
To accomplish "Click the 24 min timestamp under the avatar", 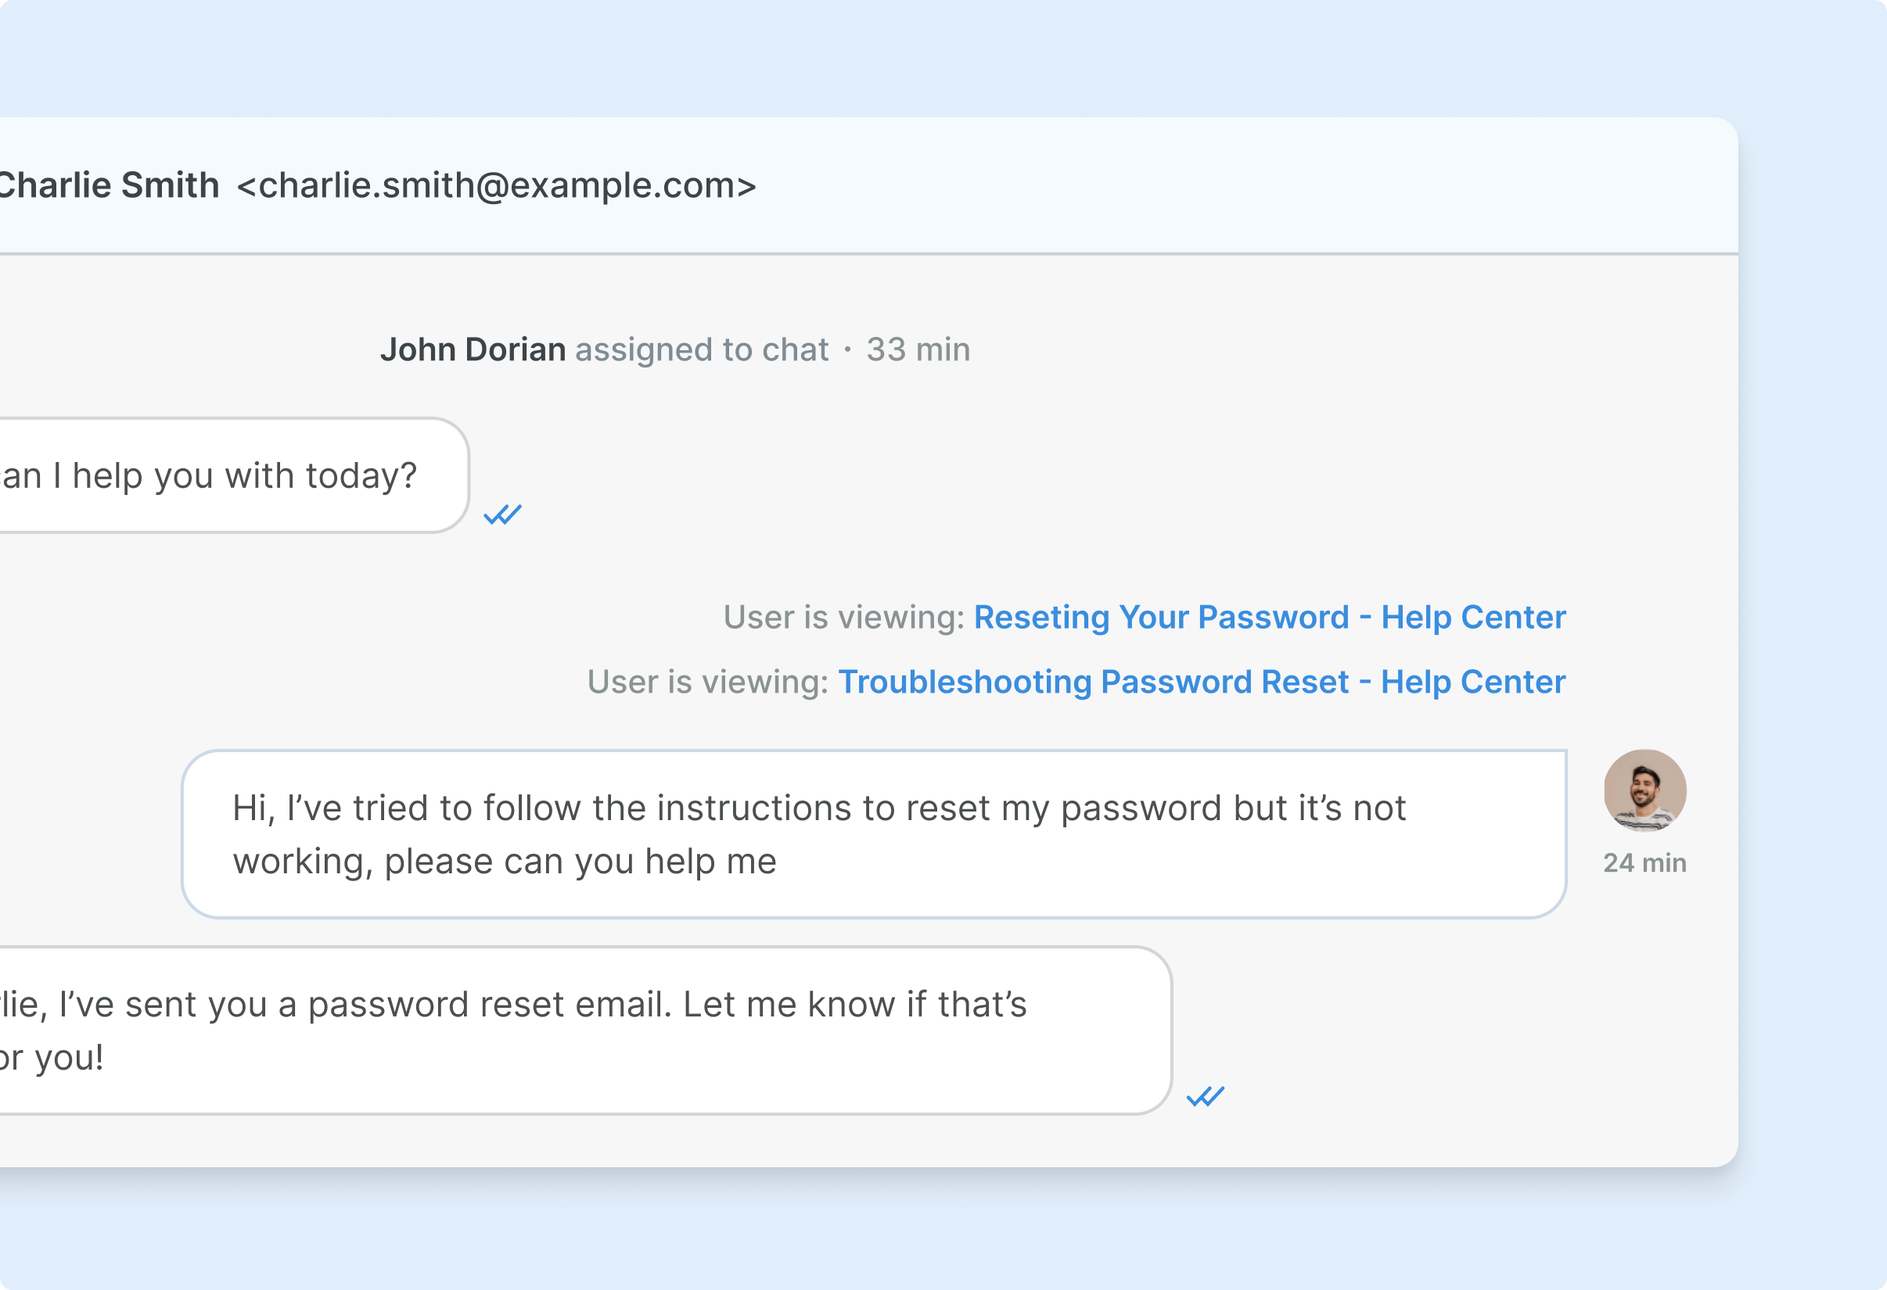I will (1644, 862).
